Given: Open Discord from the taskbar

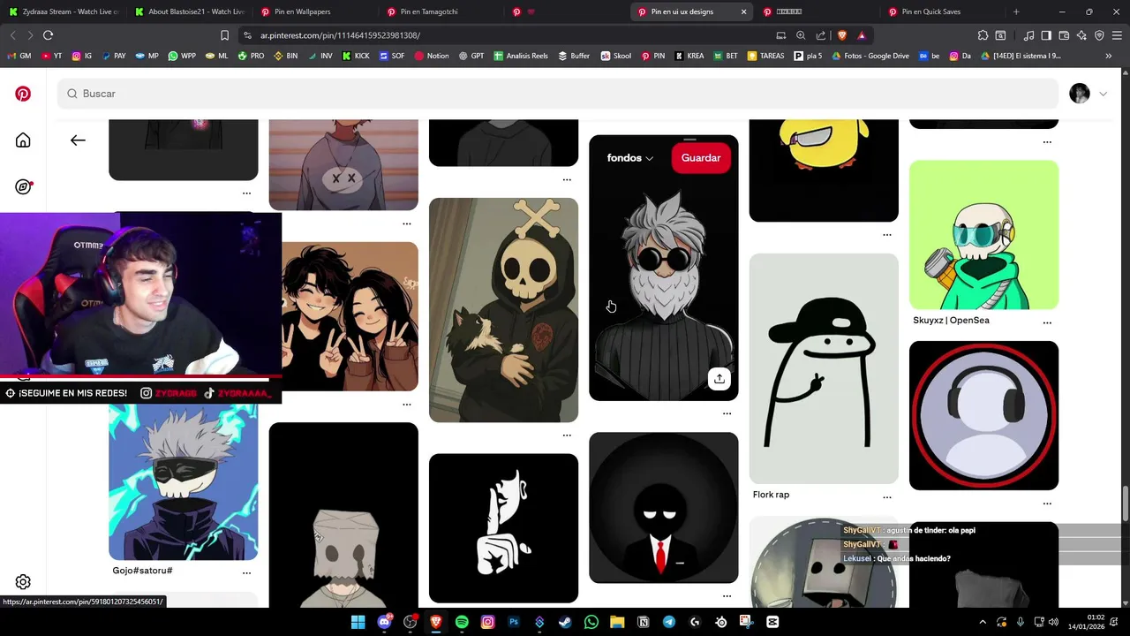Looking at the screenshot, I should (384, 622).
